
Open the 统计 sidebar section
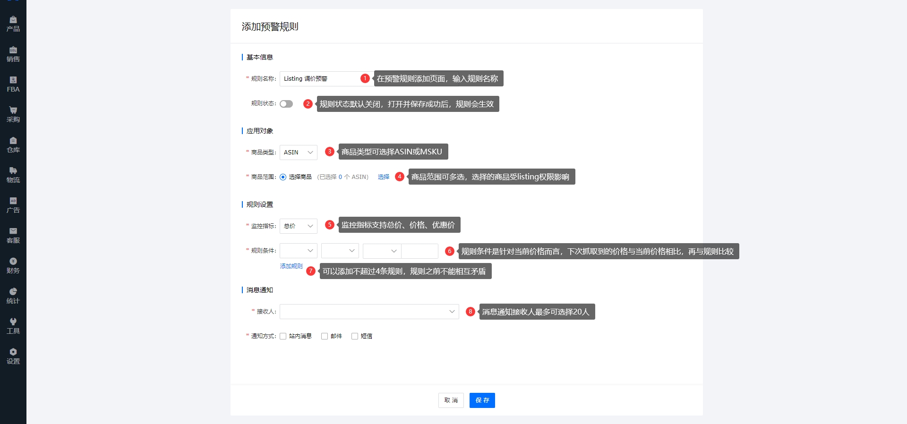(13, 296)
